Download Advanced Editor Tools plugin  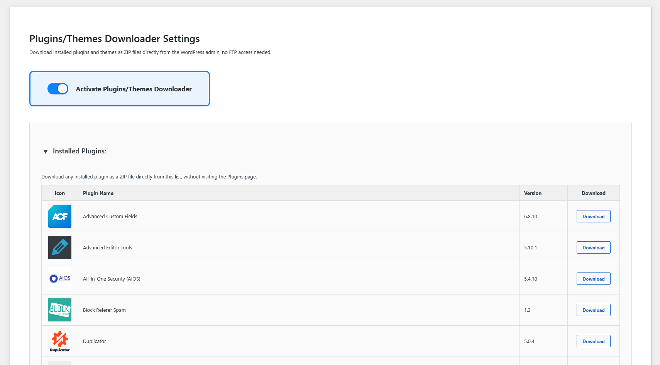(593, 247)
